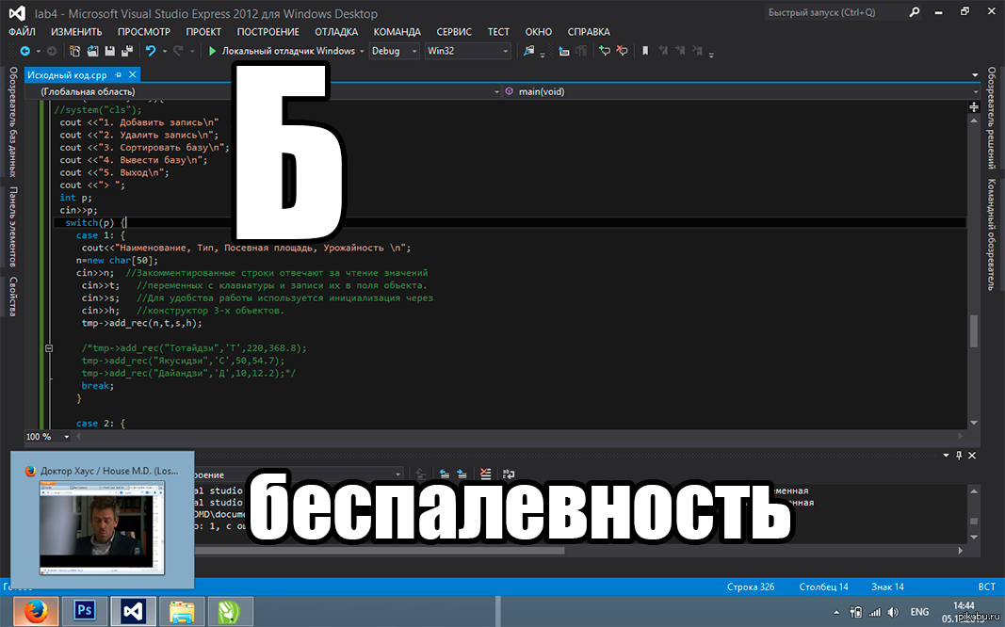
Task: Click Firefox in the taskbar
Action: [37, 611]
